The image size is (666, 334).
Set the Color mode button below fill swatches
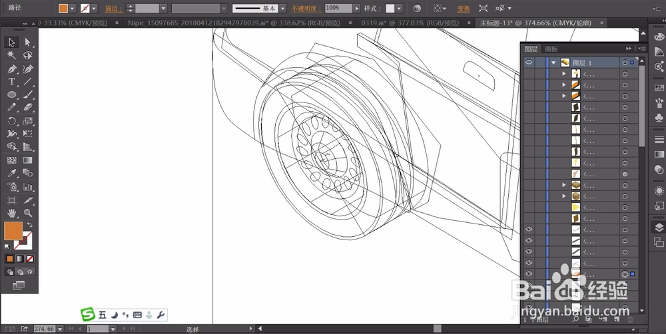[10, 258]
